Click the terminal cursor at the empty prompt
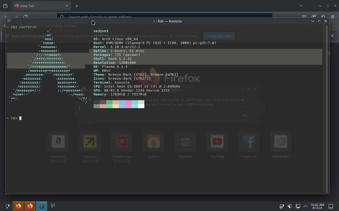 20,118
